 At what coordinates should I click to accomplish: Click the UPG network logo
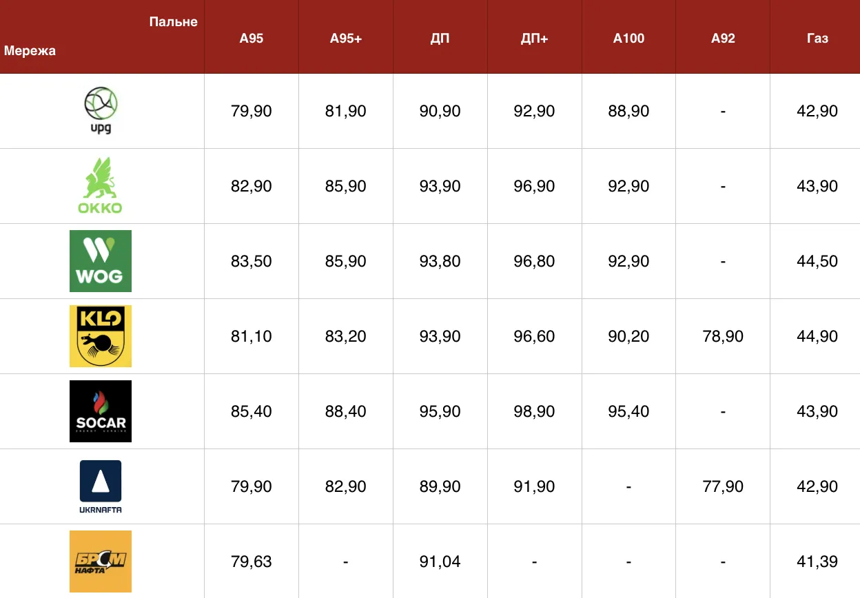(x=101, y=111)
